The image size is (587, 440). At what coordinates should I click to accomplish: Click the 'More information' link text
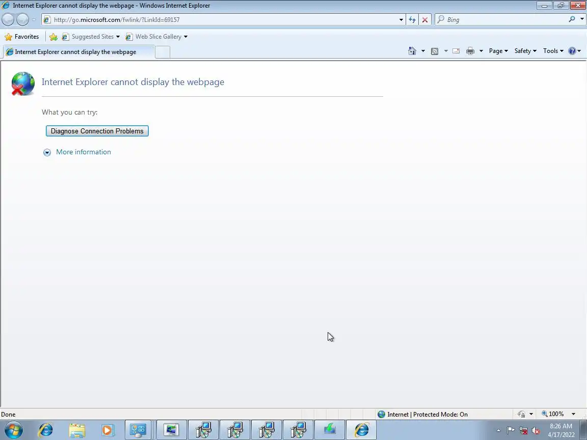(84, 152)
